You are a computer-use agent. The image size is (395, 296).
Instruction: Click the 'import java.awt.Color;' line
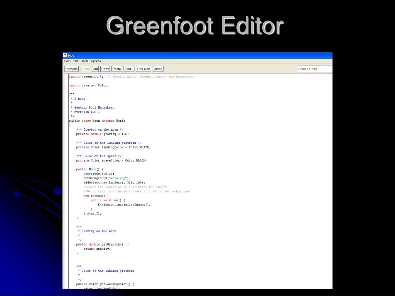[x=89, y=86]
